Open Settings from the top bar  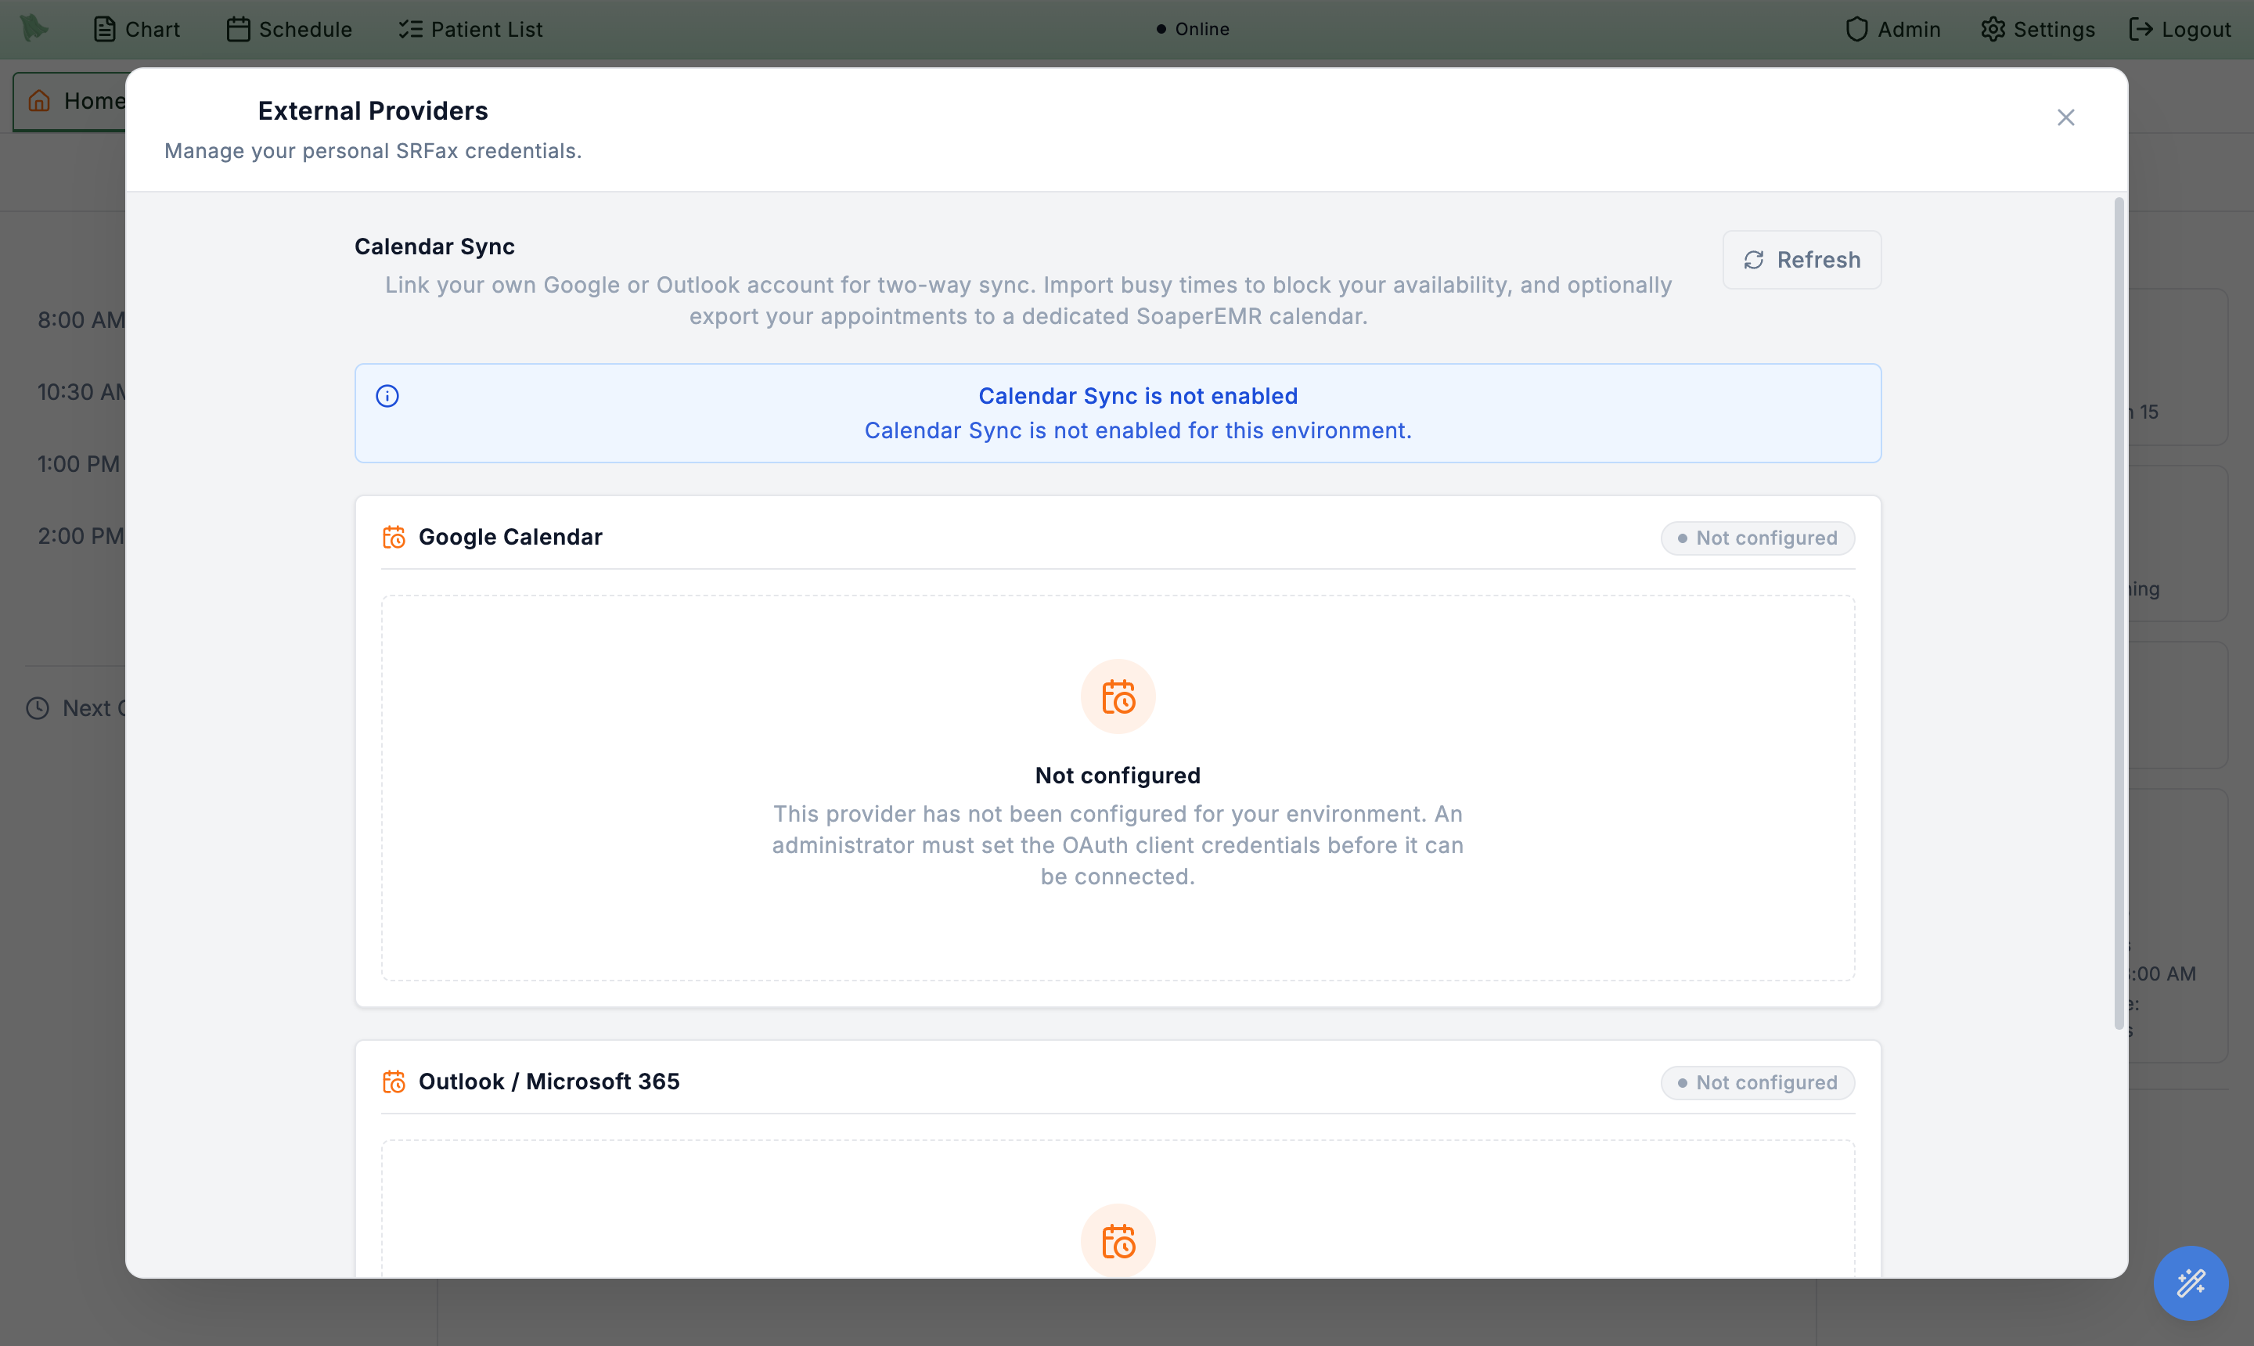2037,29
